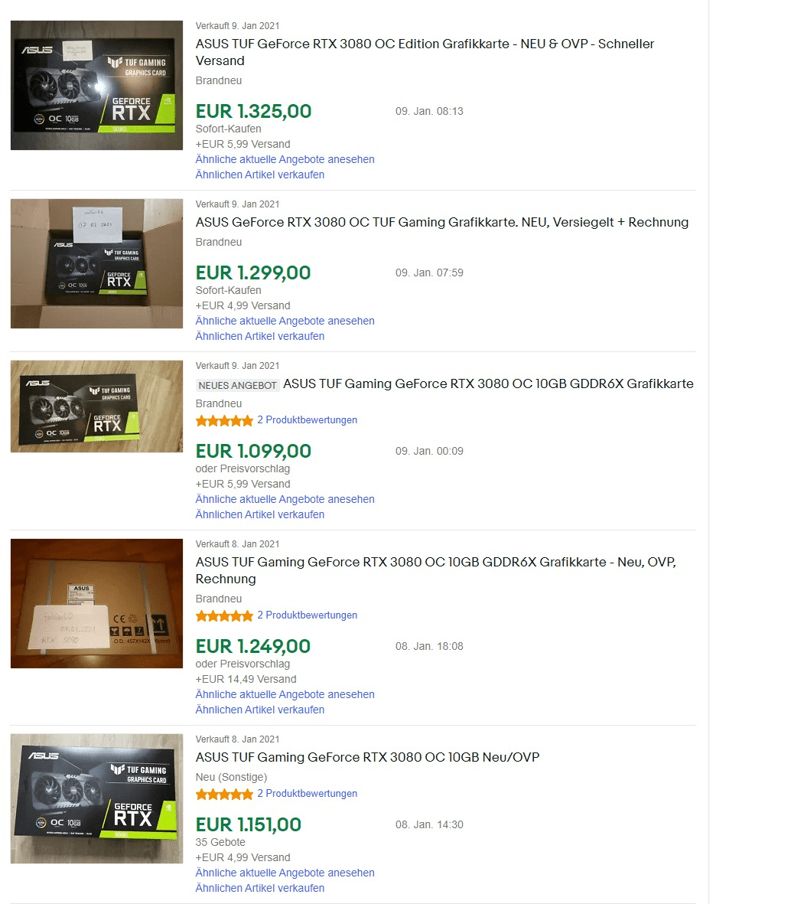Open the unboxed RTX 3080 carton thumbnail

tap(97, 264)
